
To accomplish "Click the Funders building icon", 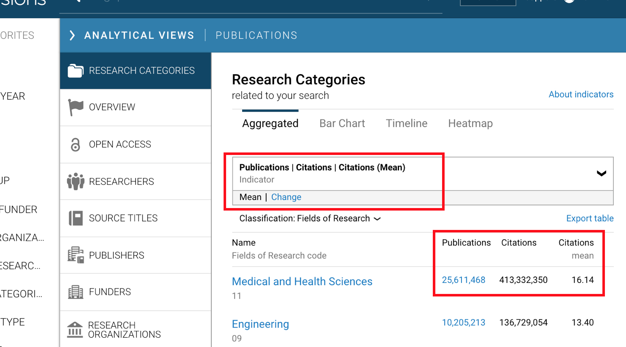I will (76, 292).
